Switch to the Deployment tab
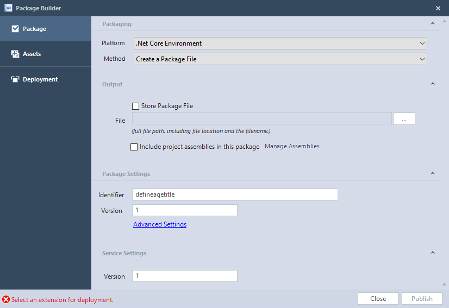Screen dimensions: 449x308 pos(46,79)
